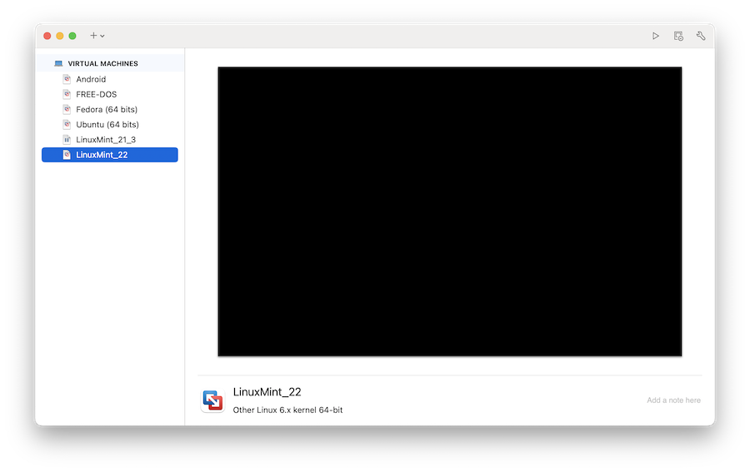Click the 'Add a note here' field
Viewport: 750px width, 472px height.
673,400
